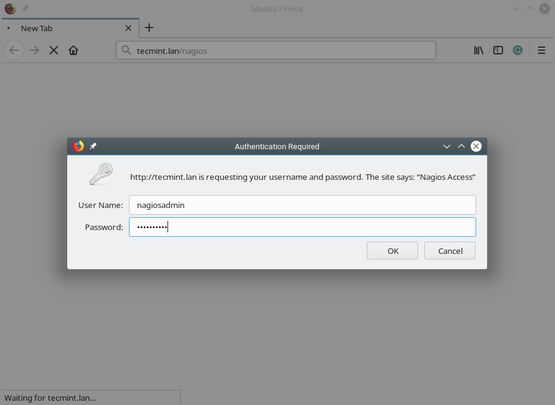Click the Home icon
555x405 pixels.
[x=73, y=50]
